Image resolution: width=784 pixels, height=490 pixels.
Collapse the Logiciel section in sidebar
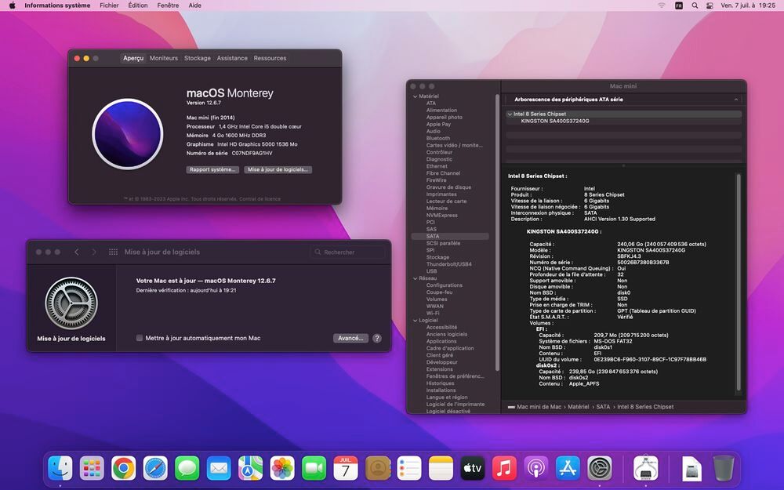click(x=415, y=320)
